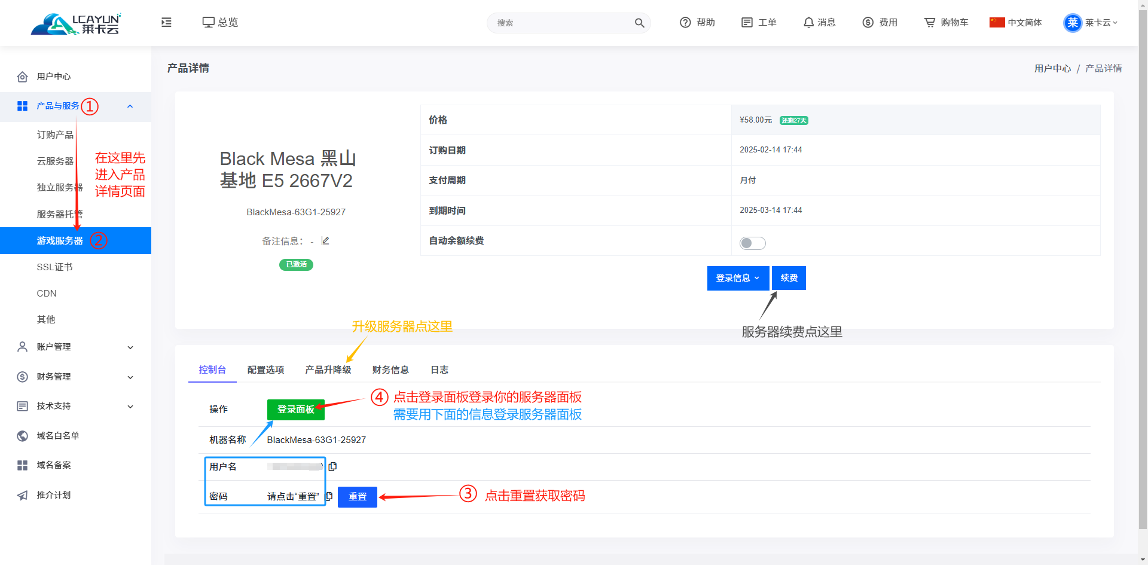Click the blue 重置 password button
1148x565 pixels.
tap(358, 497)
